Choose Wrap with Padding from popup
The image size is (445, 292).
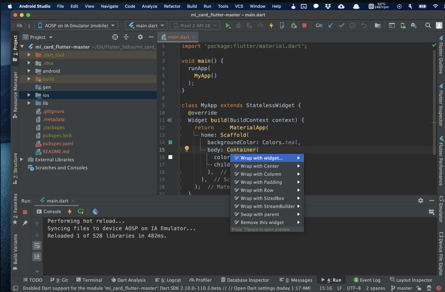tap(267, 182)
